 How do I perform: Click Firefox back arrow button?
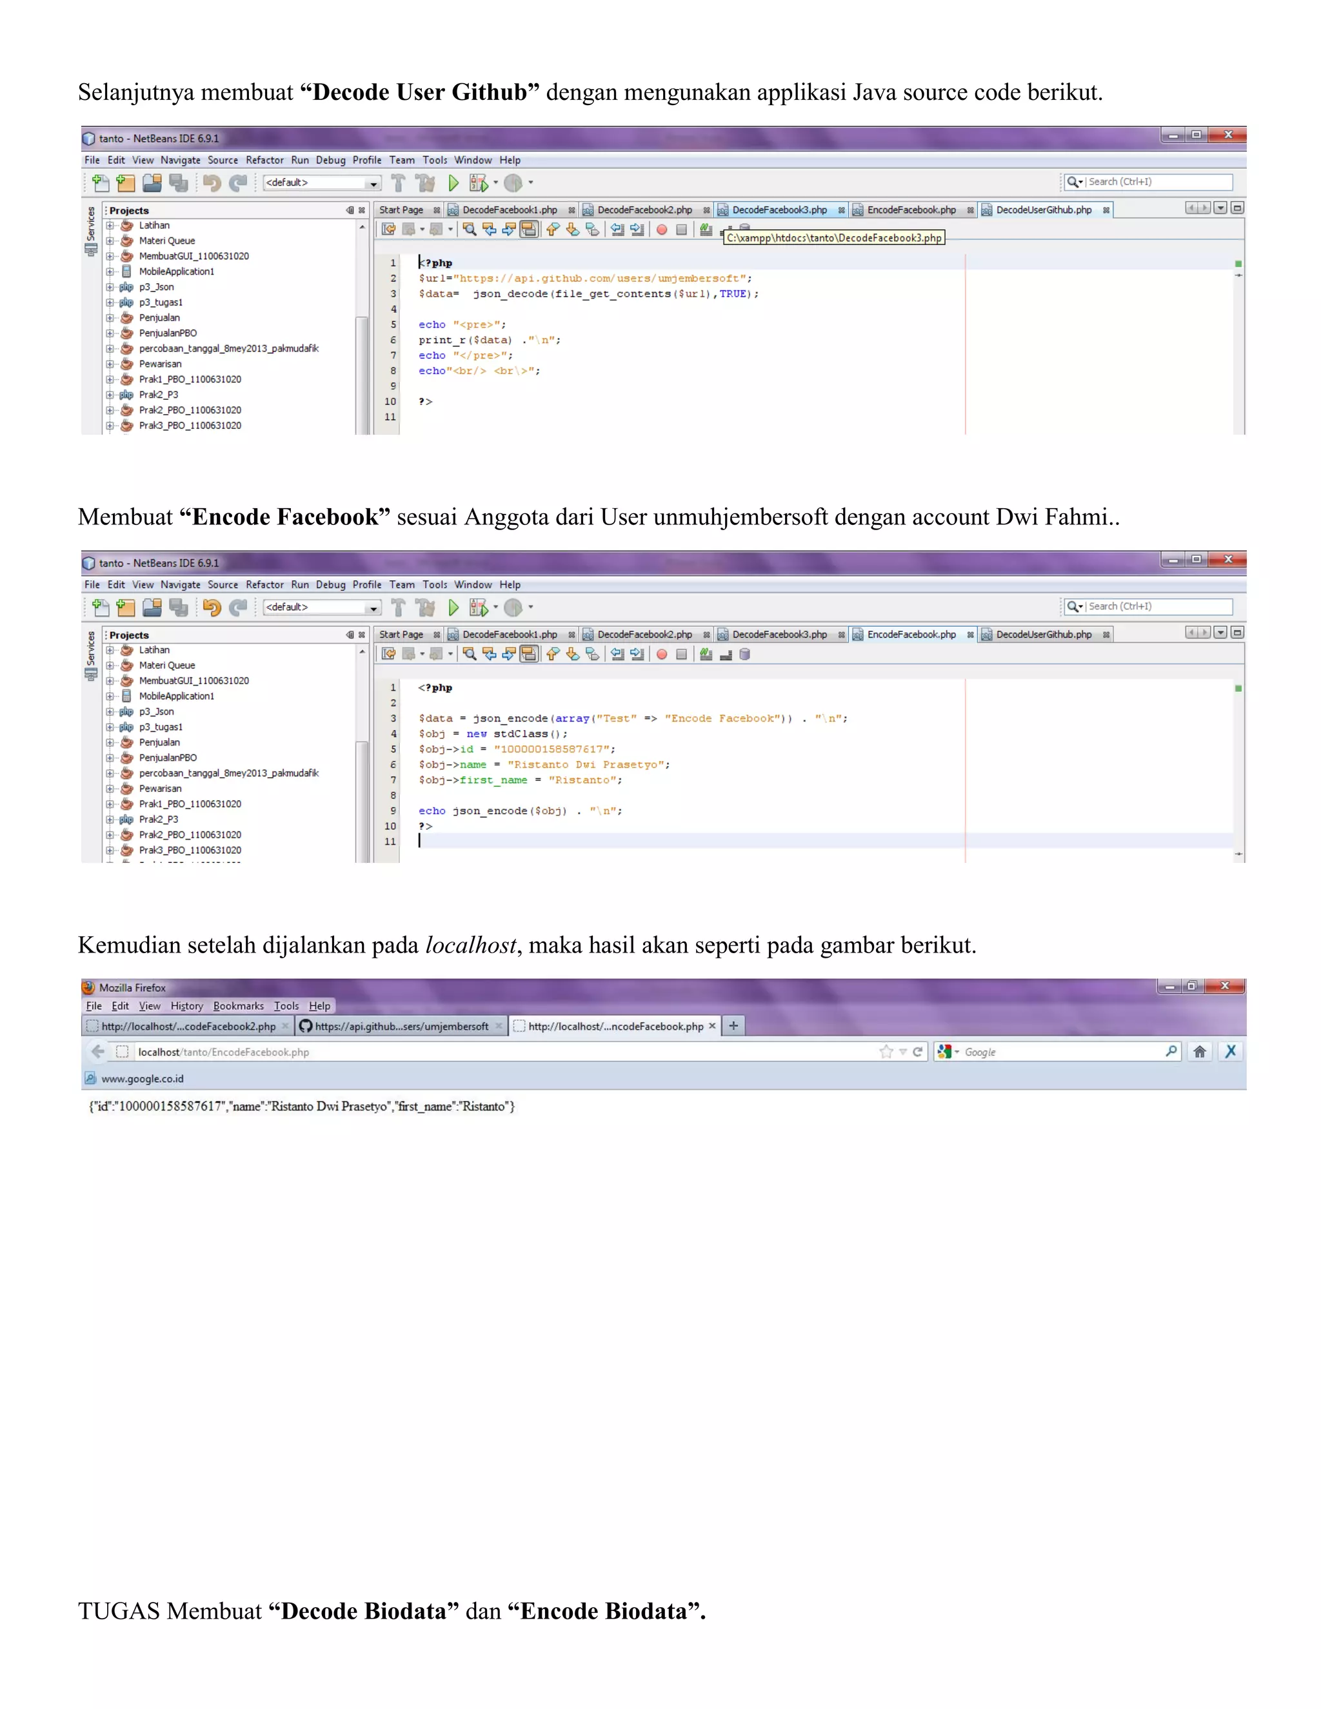(98, 1052)
